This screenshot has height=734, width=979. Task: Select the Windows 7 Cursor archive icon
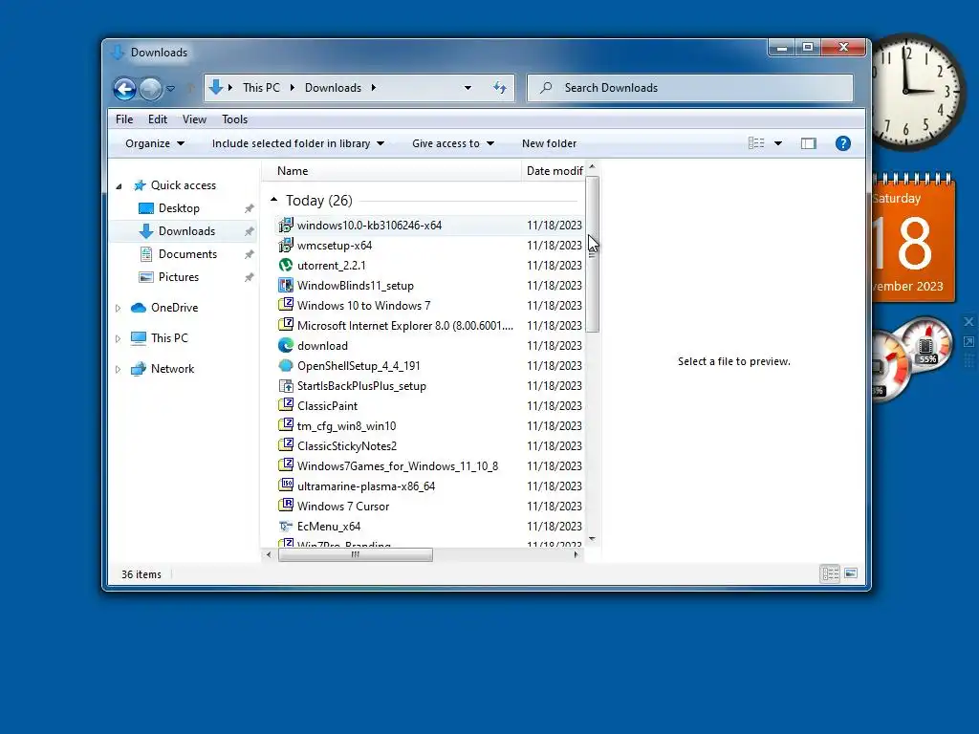tap(285, 506)
